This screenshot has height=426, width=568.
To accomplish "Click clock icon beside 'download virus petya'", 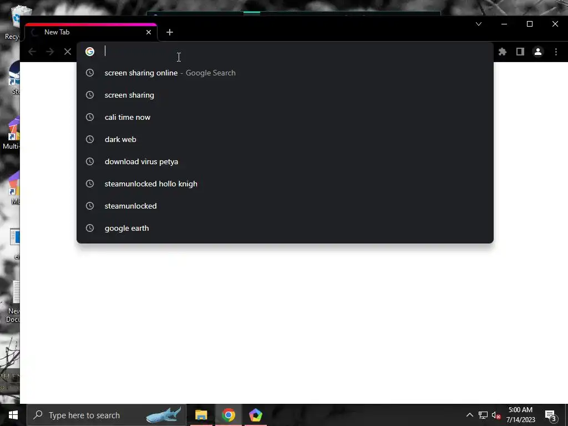I will (x=90, y=161).
